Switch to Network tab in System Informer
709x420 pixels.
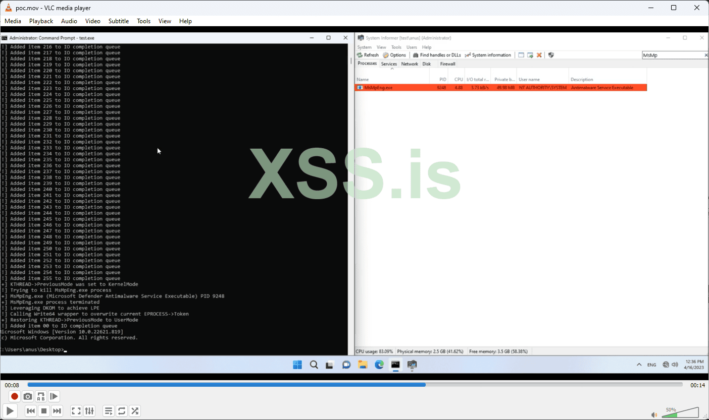click(410, 64)
